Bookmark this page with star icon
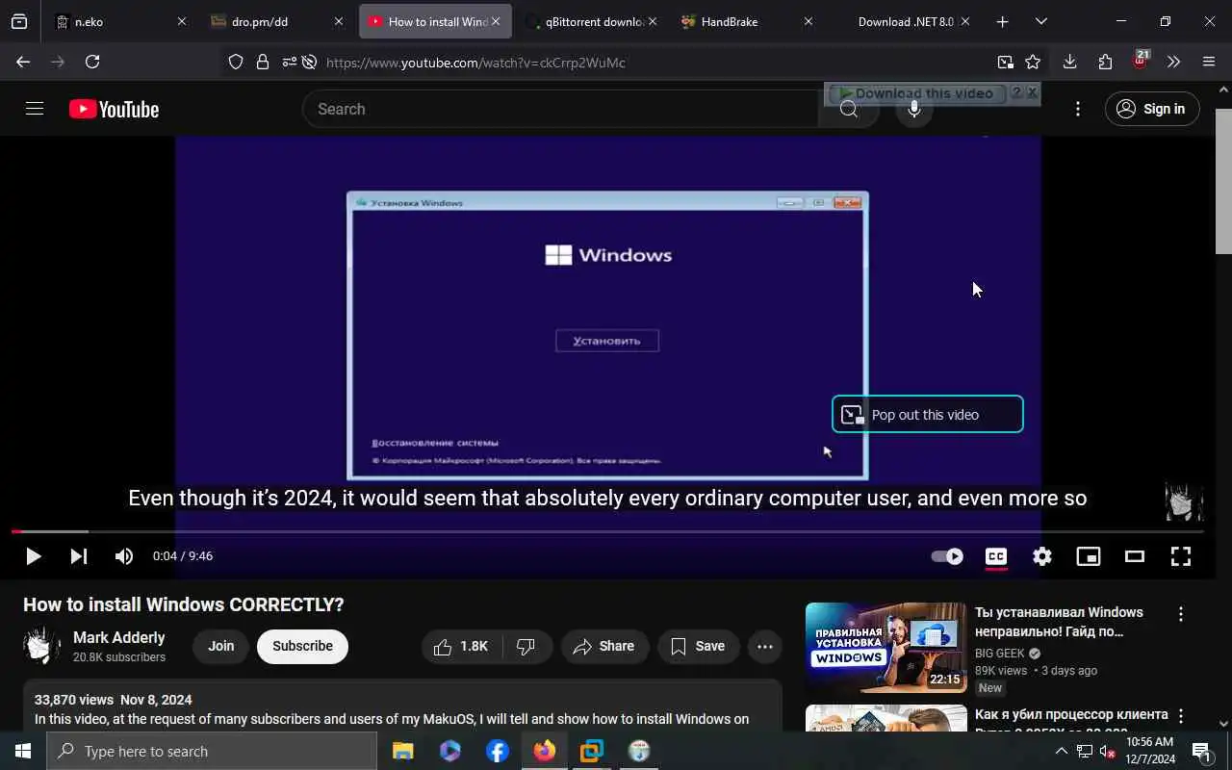Viewport: 1232px width, 770px height. 1033,63
